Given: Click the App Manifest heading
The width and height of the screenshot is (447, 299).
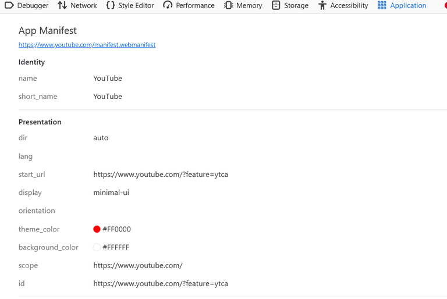Looking at the screenshot, I should click(x=48, y=30).
